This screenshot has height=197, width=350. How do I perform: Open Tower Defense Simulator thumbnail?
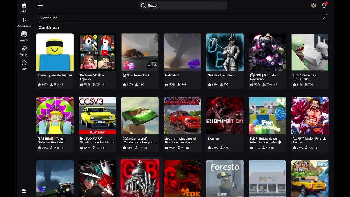55,115
